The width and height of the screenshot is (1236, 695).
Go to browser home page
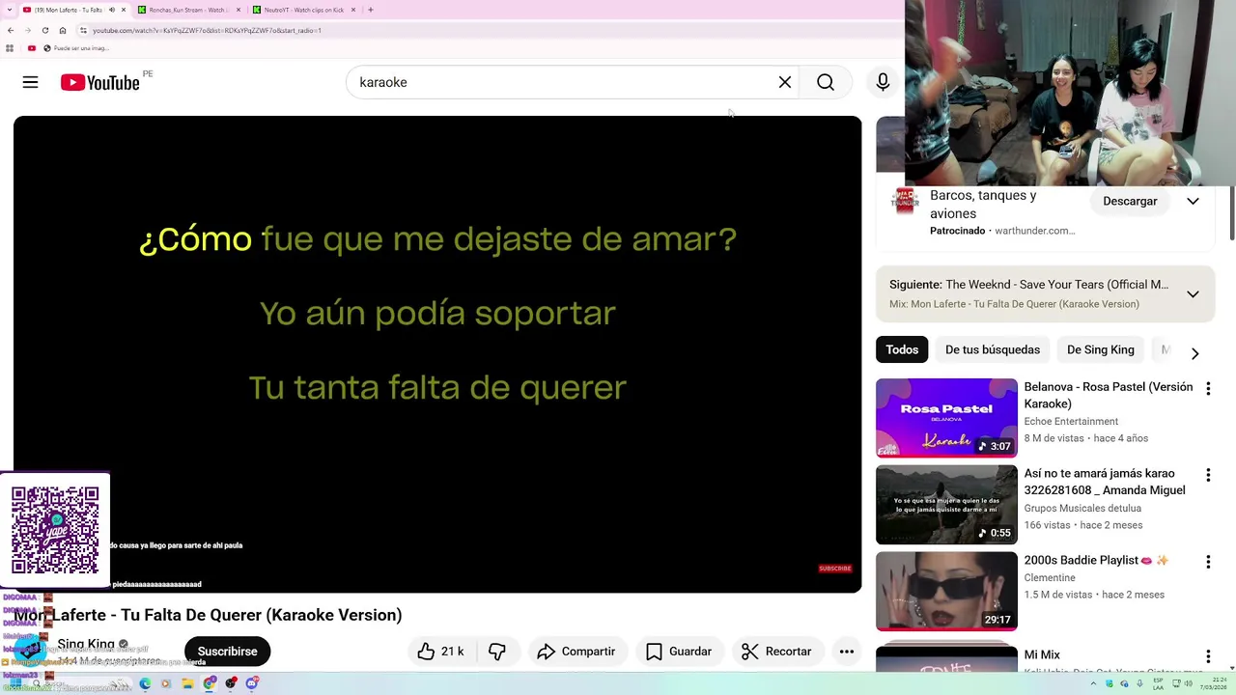(63, 30)
